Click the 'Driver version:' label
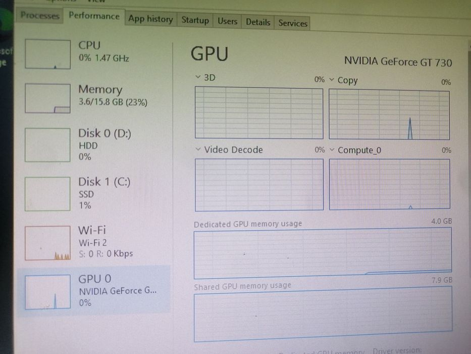This screenshot has width=471, height=354. tap(397, 350)
